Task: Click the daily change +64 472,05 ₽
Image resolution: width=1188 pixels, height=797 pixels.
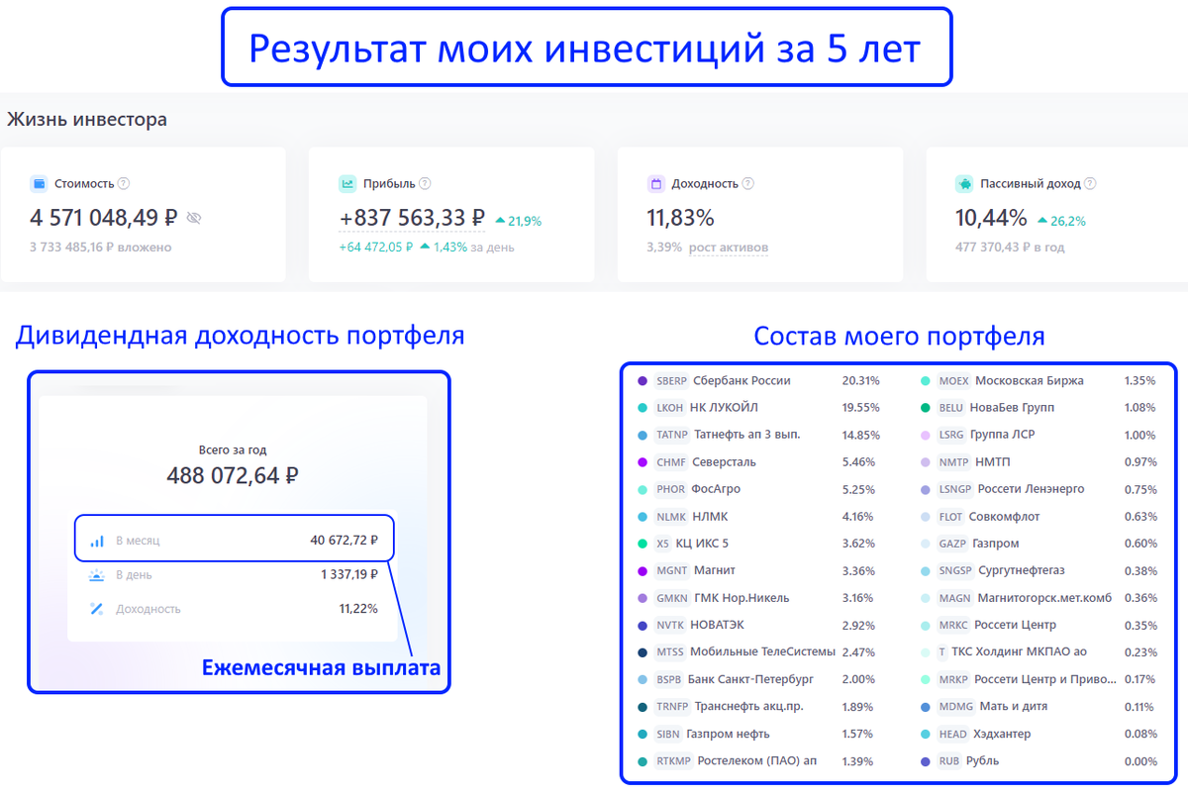Action: (375, 247)
